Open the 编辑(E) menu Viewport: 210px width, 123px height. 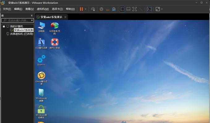(x=18, y=9)
